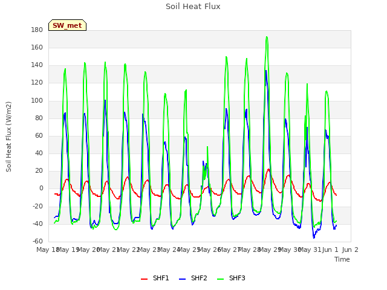
Task: Toggle the SHF2 legend entry
Action: tap(193, 278)
